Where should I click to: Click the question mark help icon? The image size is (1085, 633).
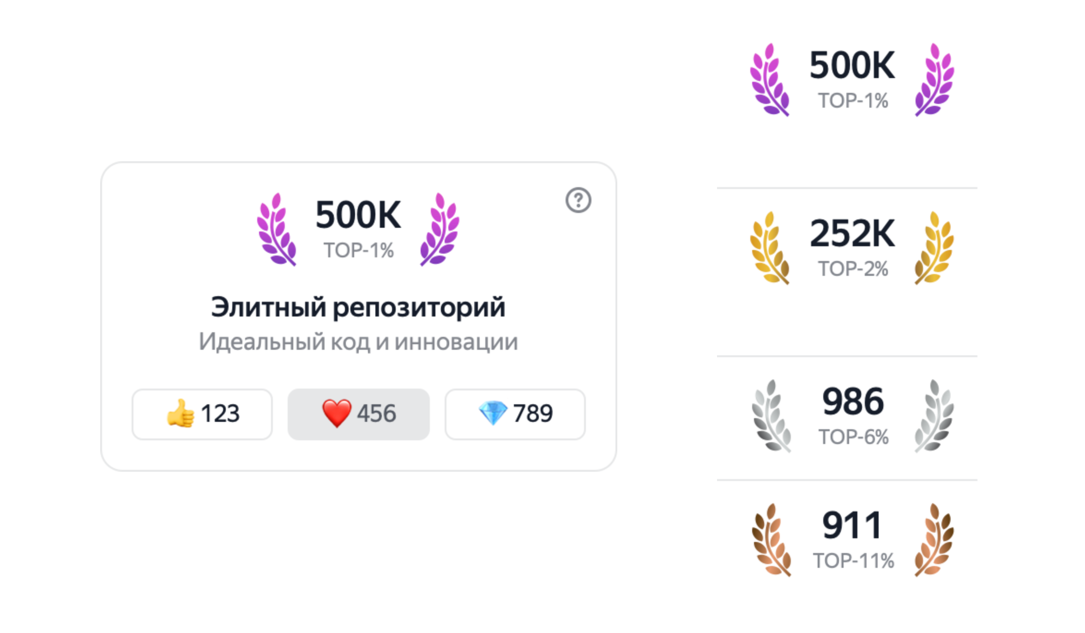tap(578, 200)
